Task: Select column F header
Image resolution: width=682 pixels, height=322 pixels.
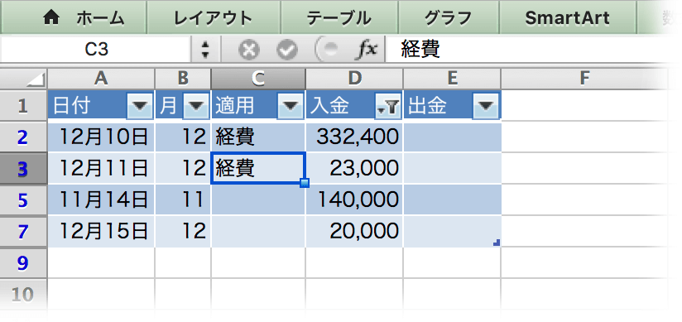Action: (x=584, y=79)
